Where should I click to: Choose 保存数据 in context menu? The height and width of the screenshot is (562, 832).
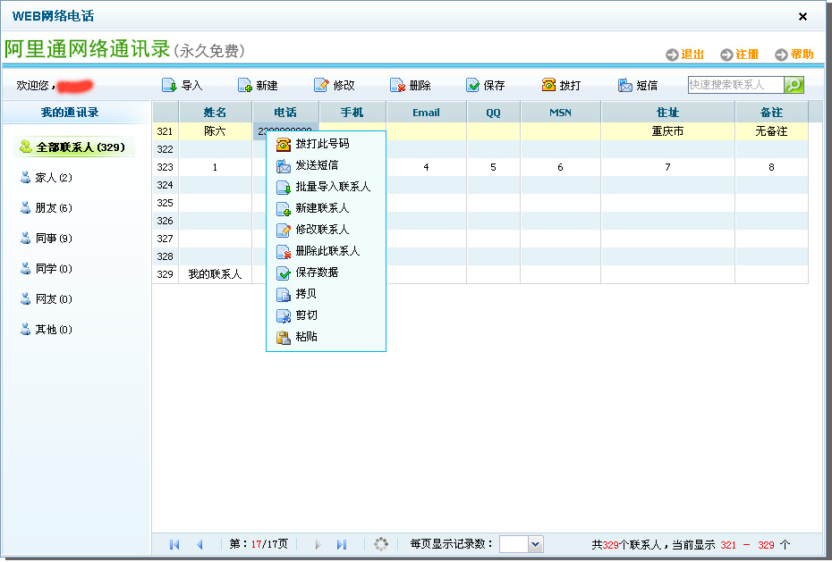(x=326, y=273)
